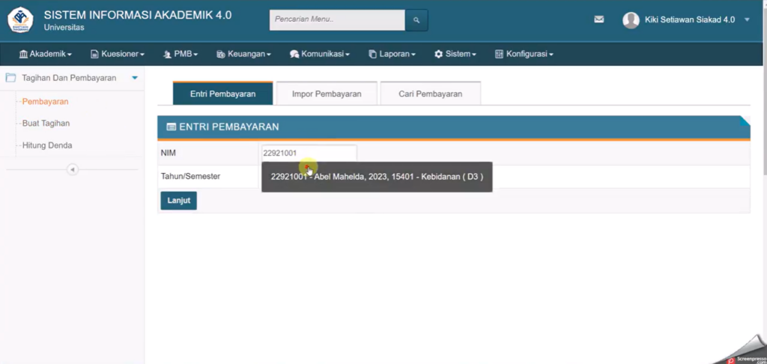Go to Hitung Denda in sidebar
The image size is (767, 364).
pos(47,145)
